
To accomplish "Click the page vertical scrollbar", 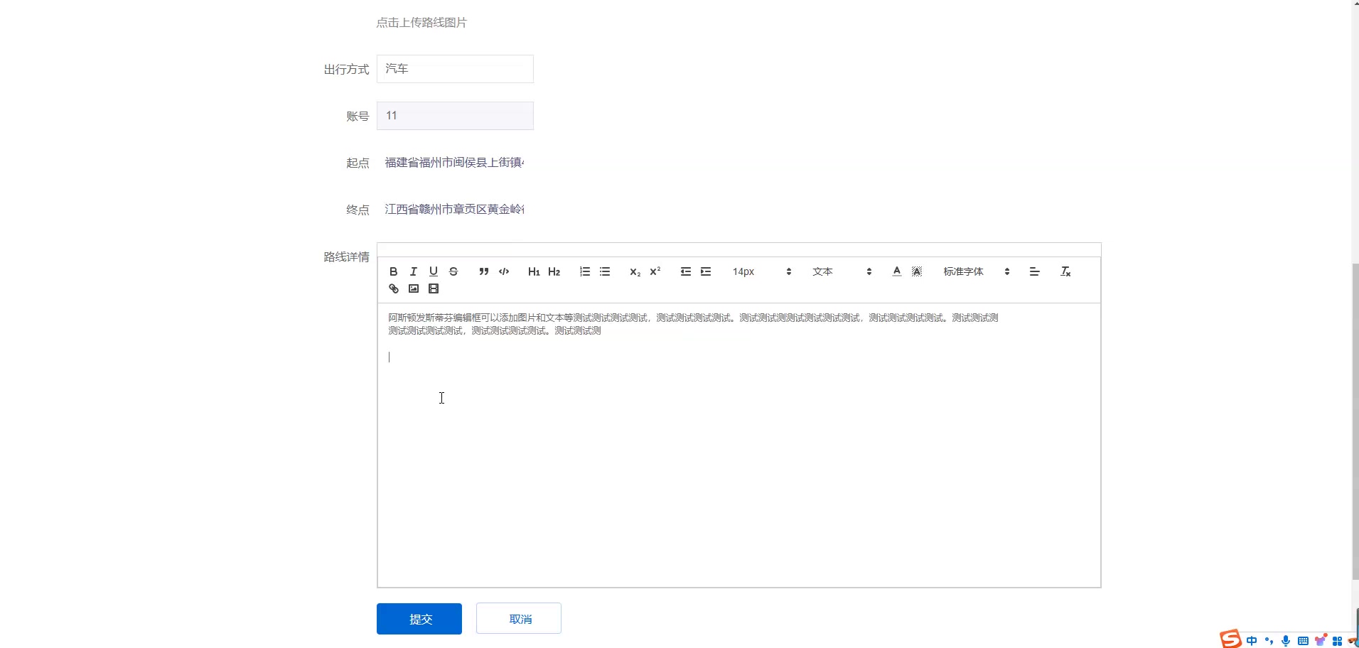I will (x=1355, y=421).
